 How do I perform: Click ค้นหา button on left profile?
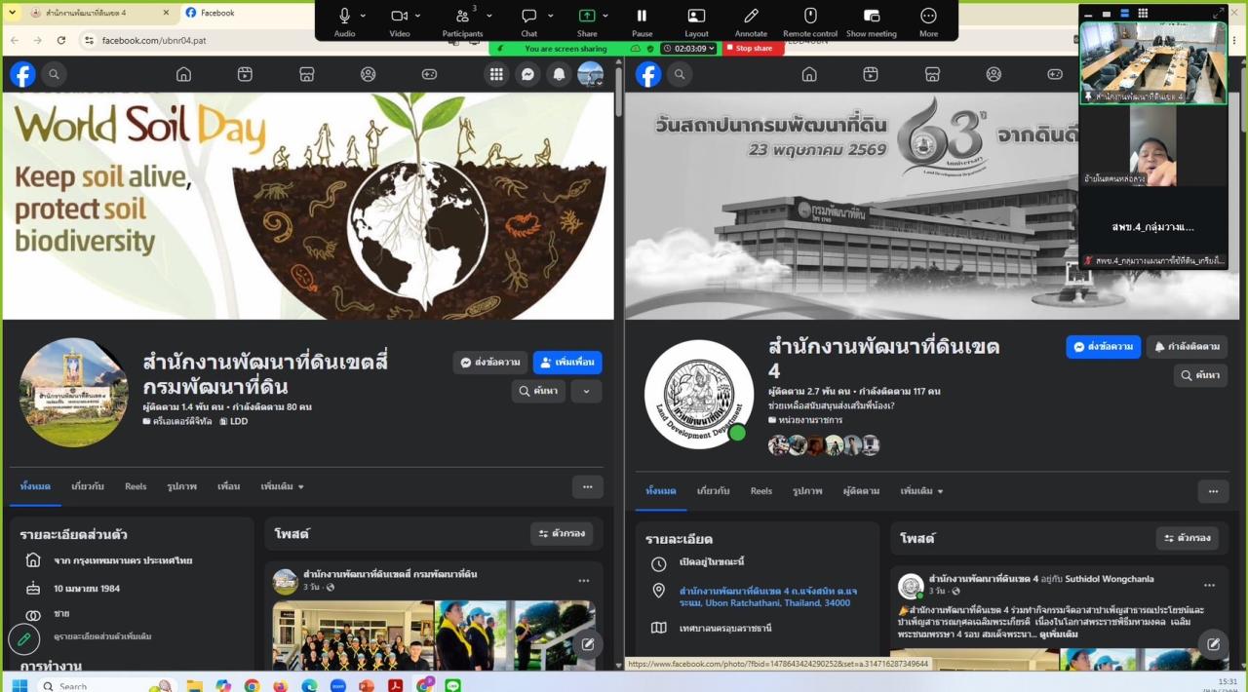point(538,391)
